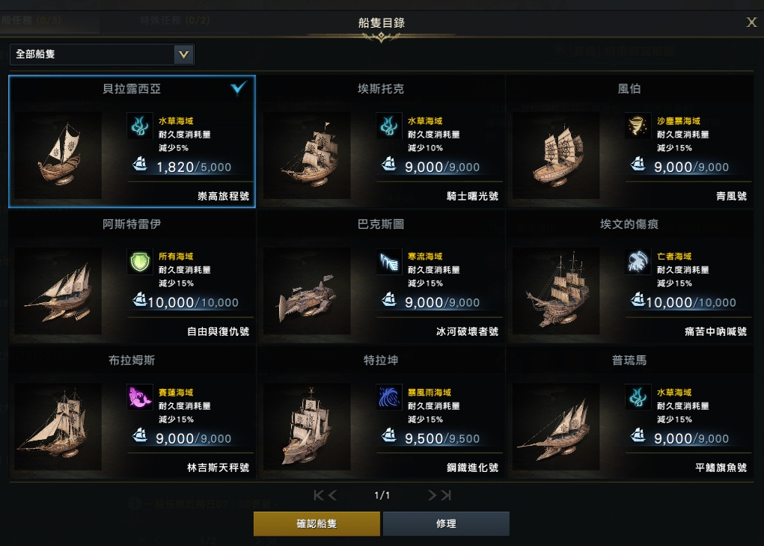The image size is (764, 546).
Task: Click the tornado icon for 沙塵暴海域
Action: [638, 126]
